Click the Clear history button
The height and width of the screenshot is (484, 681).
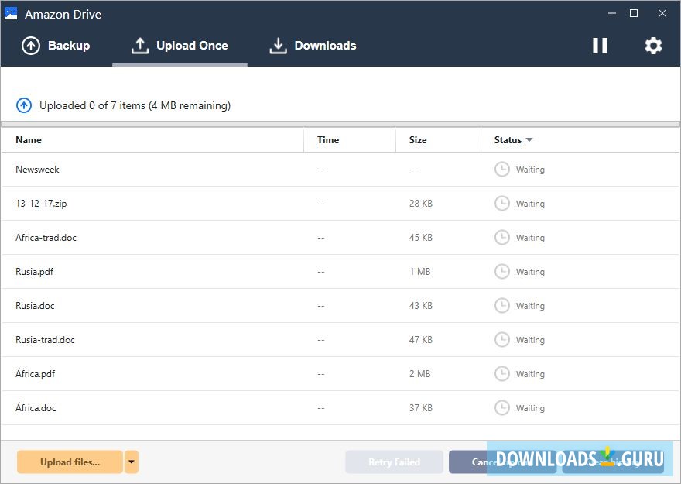click(x=611, y=462)
